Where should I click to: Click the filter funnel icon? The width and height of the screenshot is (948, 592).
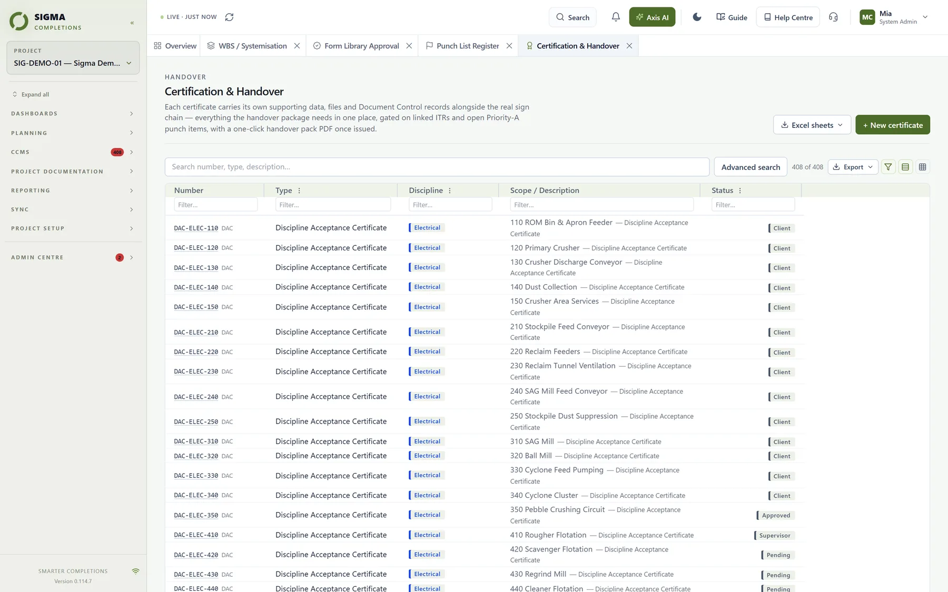click(888, 167)
